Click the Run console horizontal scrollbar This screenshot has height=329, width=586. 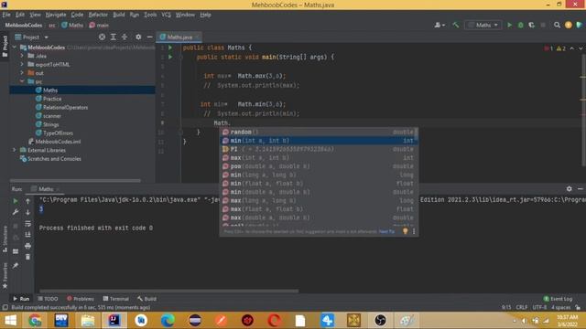coord(168,291)
